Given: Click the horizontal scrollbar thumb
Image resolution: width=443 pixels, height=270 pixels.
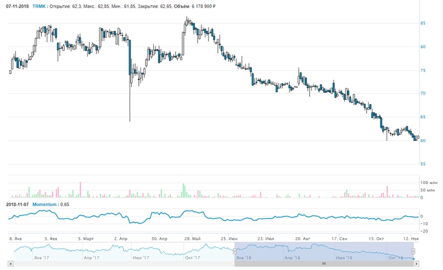Looking at the screenshot, I should tap(324, 263).
